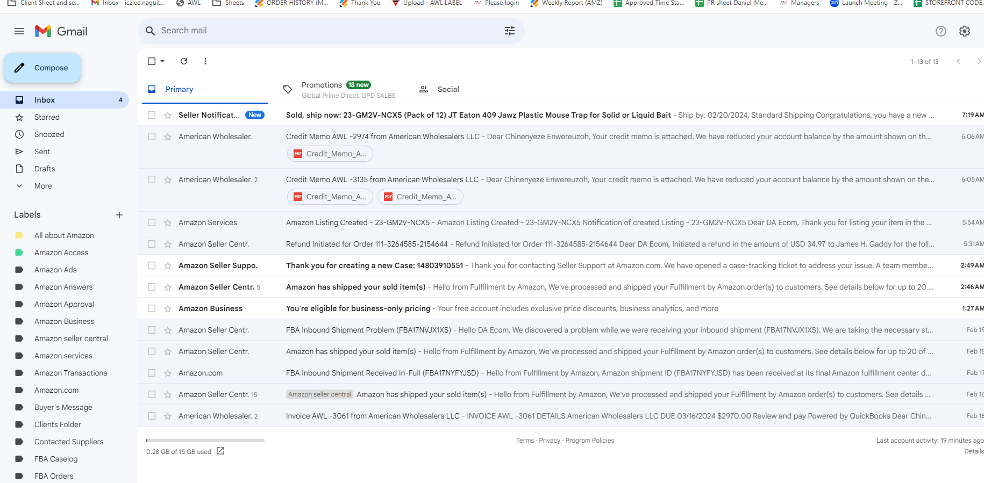The image size is (984, 483).
Task: Select the Amazon Seller Support email checkbox
Action: tap(152, 265)
